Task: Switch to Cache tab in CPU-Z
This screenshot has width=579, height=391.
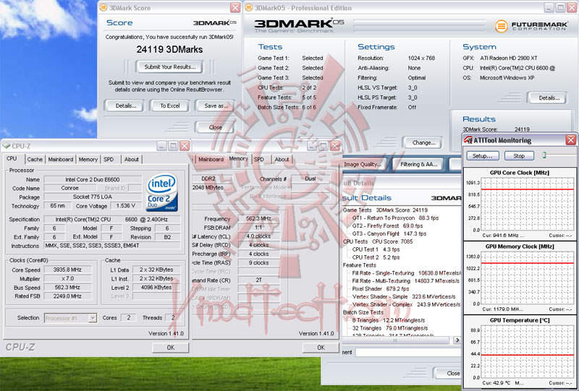Action: pyautogui.click(x=35, y=159)
